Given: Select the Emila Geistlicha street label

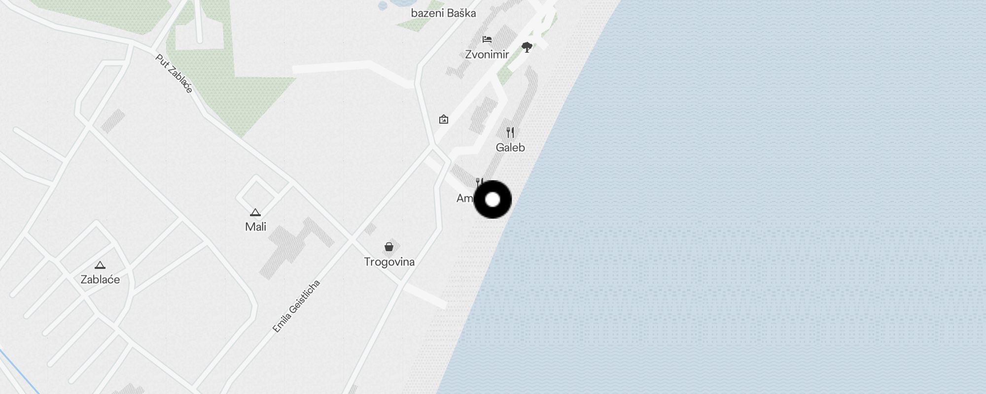Looking at the screenshot, I should [296, 306].
